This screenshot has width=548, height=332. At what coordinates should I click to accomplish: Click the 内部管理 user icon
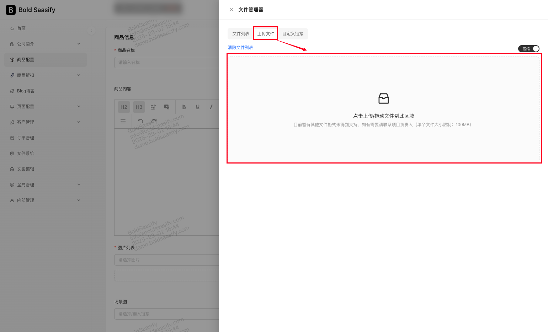click(12, 200)
